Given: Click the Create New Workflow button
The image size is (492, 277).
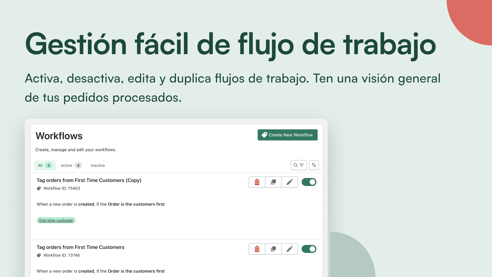Looking at the screenshot, I should point(288,135).
